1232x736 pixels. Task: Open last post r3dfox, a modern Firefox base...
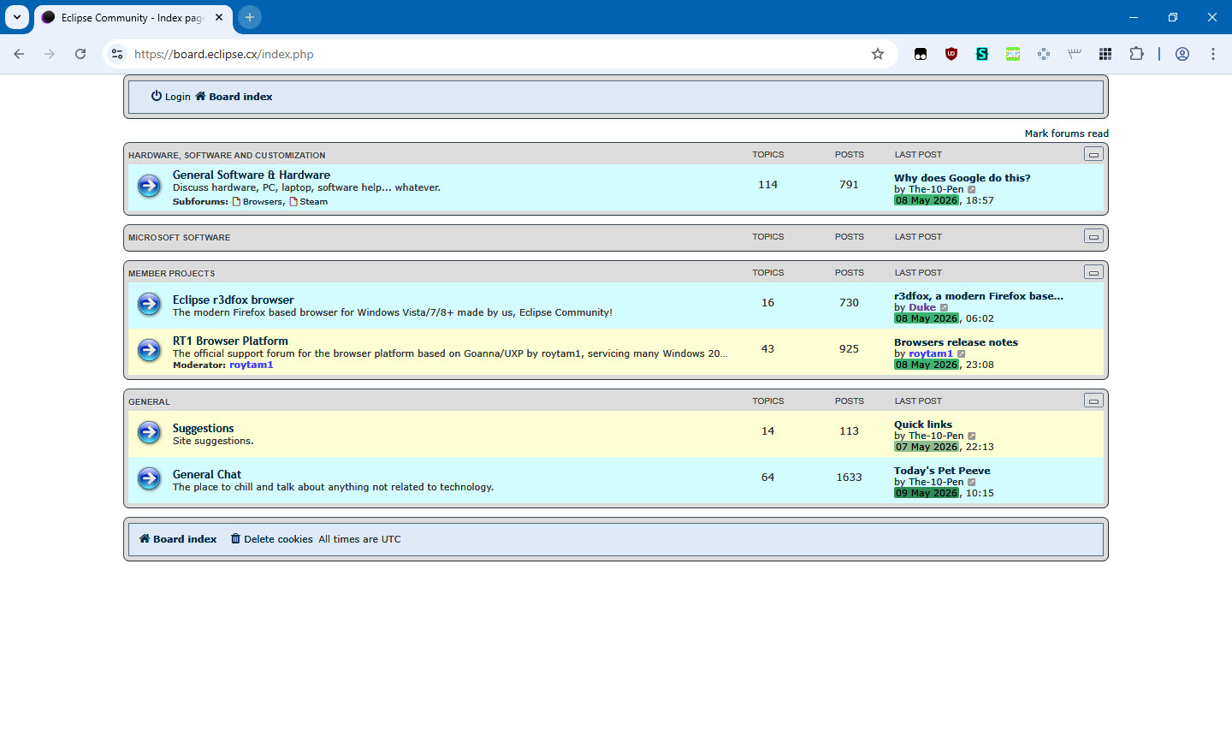[979, 296]
